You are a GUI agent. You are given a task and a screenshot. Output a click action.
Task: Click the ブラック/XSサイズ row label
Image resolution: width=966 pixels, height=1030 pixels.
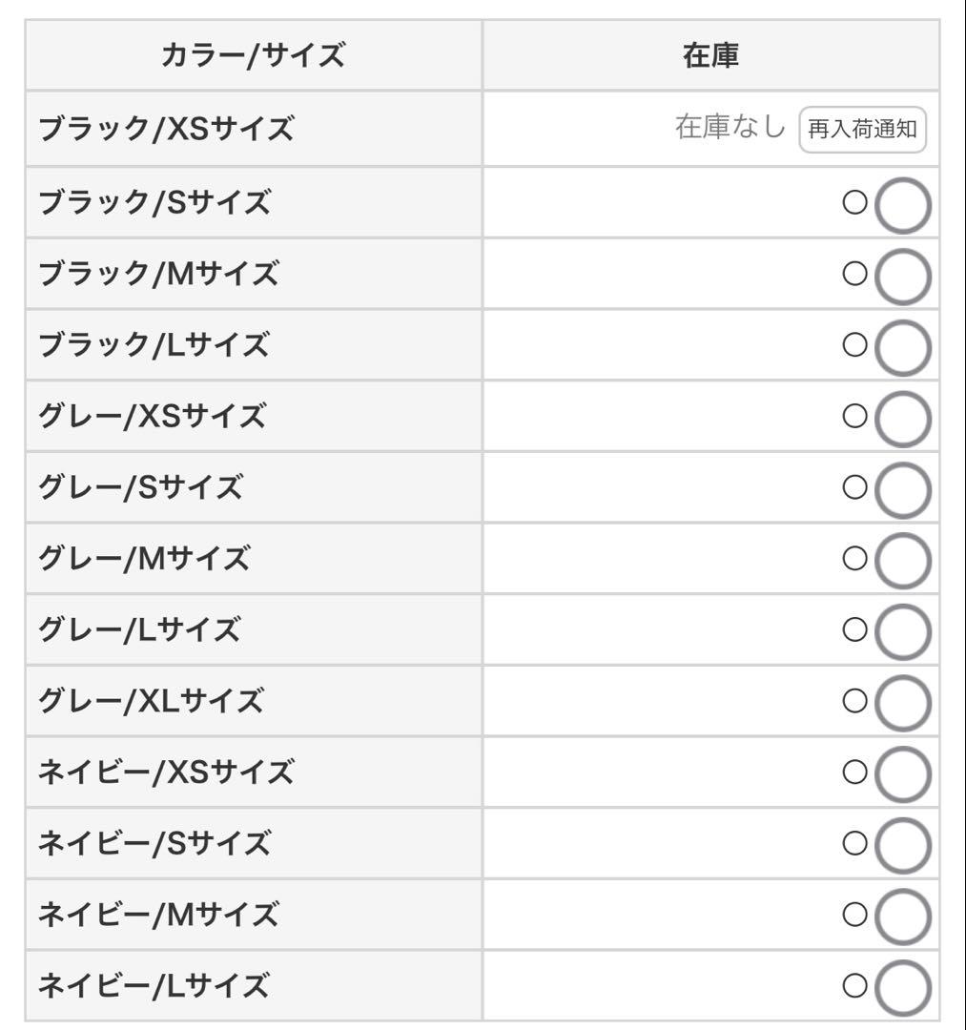(x=165, y=130)
